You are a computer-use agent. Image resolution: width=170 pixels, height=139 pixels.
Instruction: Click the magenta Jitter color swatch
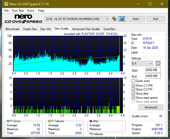tap(91, 121)
